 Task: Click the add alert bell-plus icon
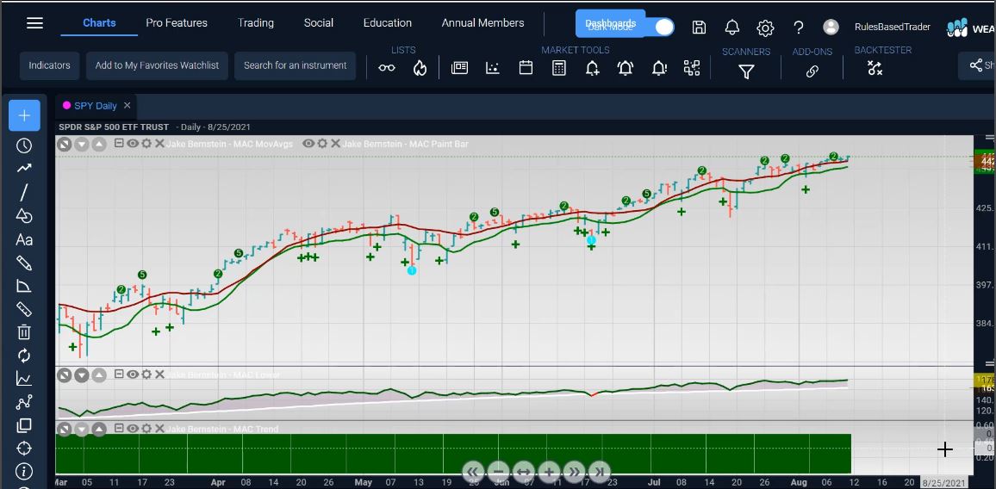[x=592, y=68]
